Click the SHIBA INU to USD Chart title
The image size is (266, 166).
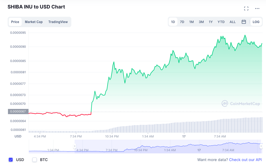[36, 7]
